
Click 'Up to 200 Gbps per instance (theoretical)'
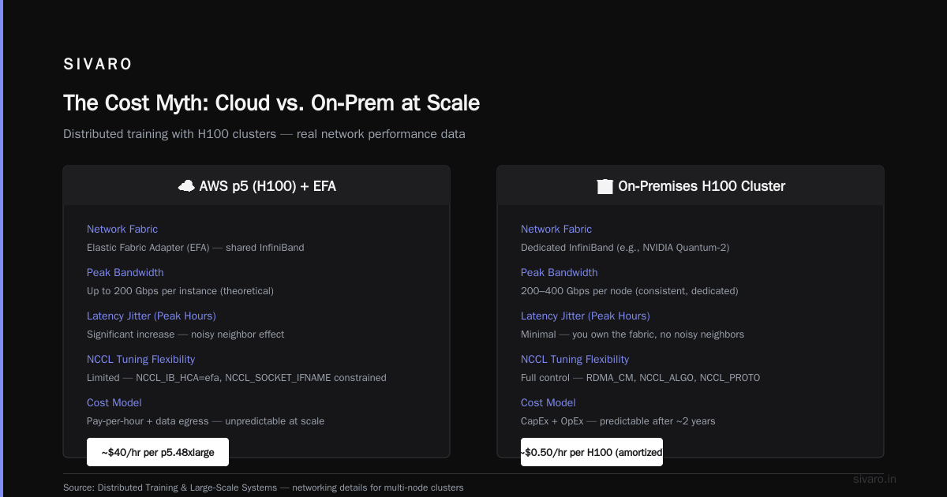pyautogui.click(x=180, y=290)
